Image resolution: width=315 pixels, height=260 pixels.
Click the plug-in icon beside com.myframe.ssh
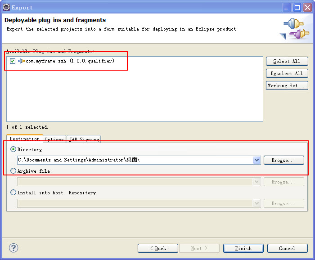pos(21,61)
